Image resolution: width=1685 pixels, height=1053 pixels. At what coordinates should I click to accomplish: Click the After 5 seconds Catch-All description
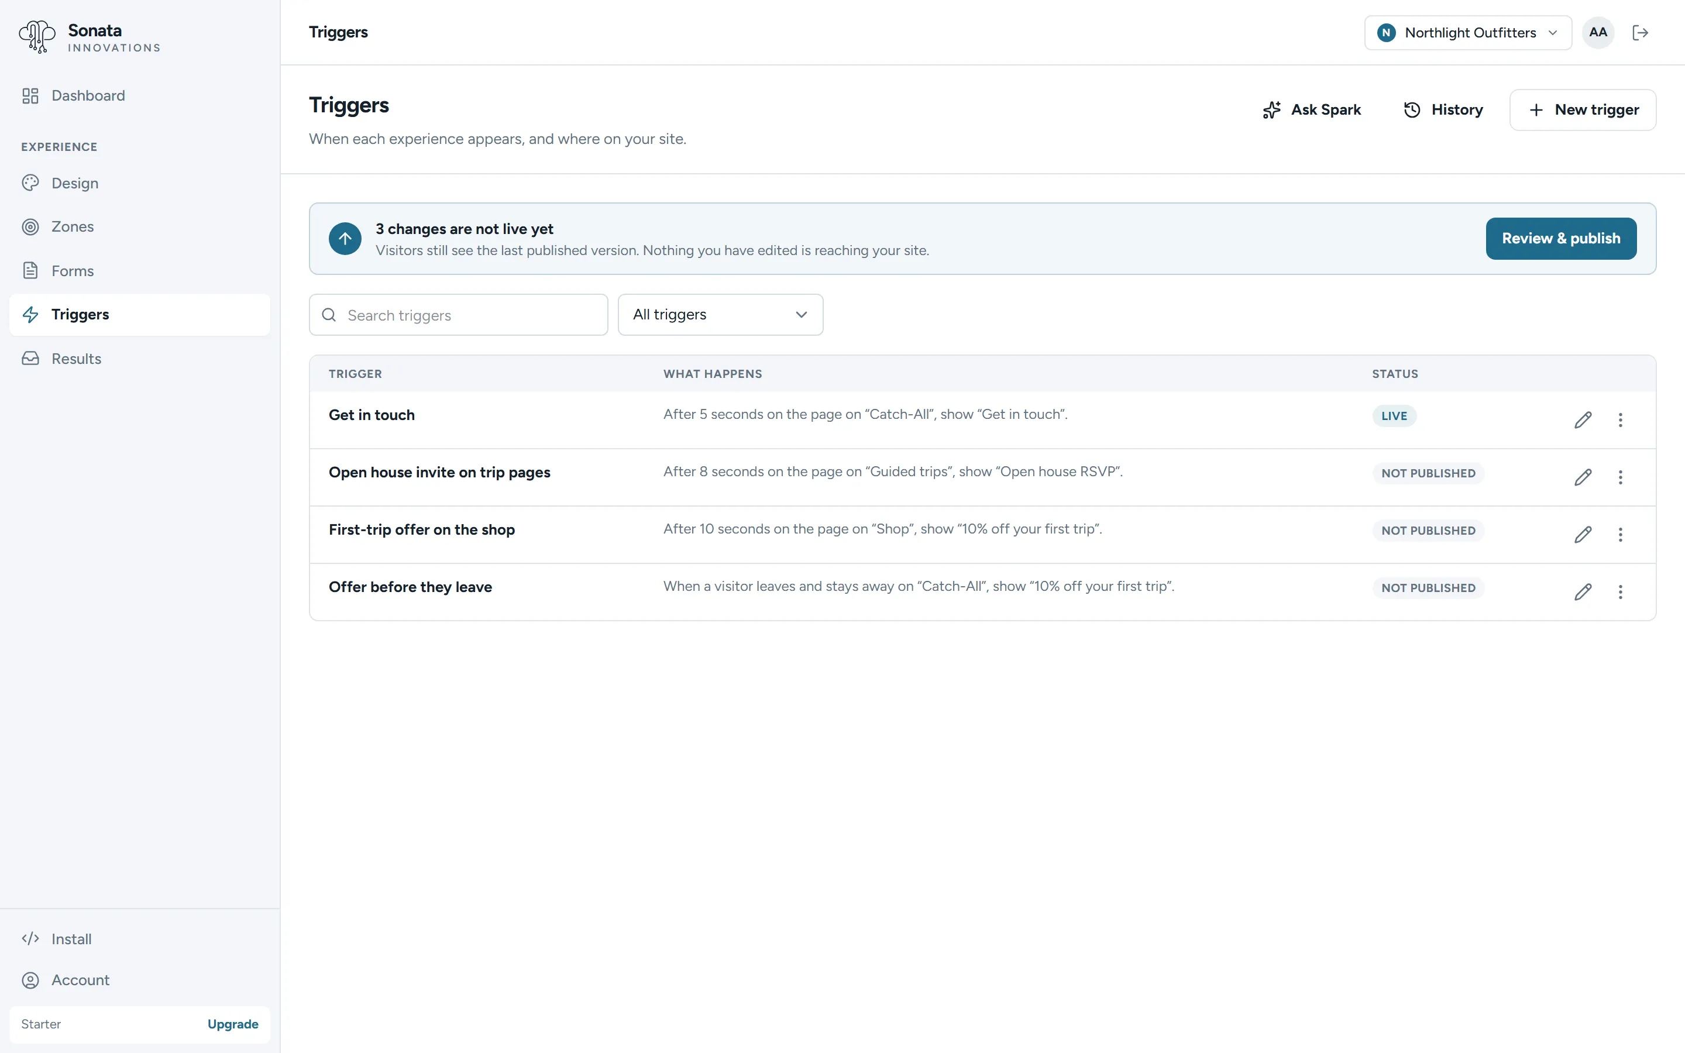click(x=865, y=414)
